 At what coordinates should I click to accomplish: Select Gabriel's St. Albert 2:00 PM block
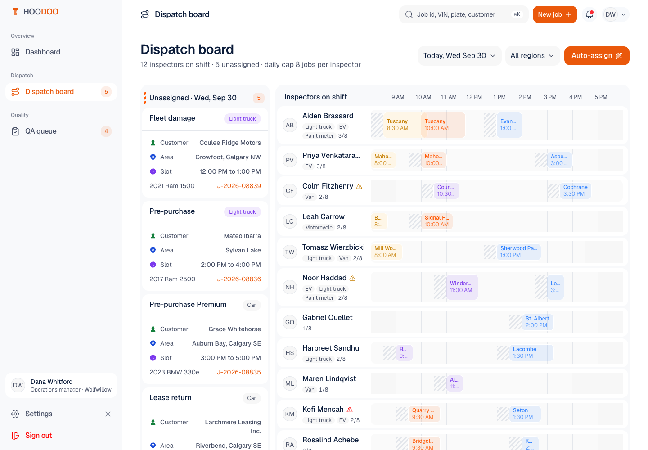coord(538,322)
